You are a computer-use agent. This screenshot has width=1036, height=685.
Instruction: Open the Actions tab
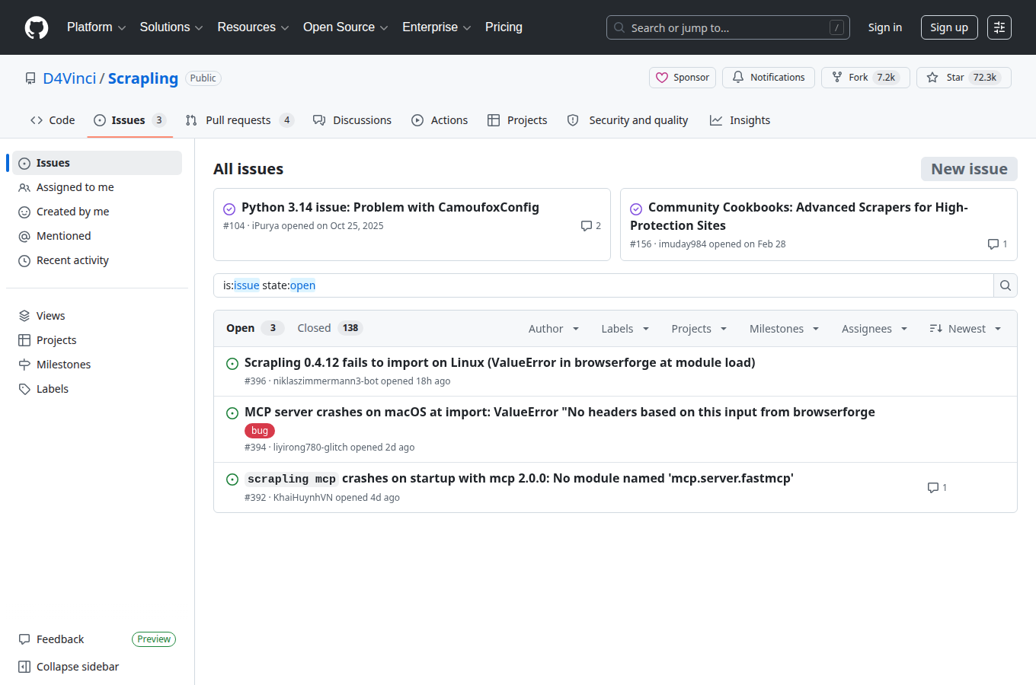point(440,120)
